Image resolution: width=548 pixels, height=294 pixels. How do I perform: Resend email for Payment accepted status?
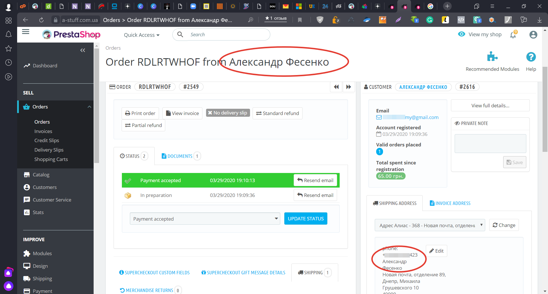(315, 180)
